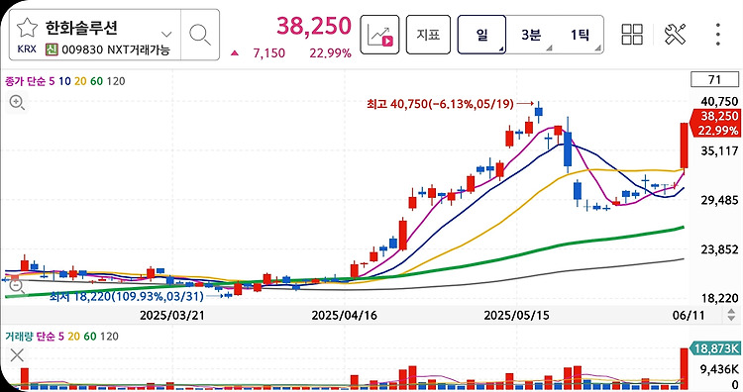Open the chart layout grid icon
The image size is (743, 392).
click(632, 34)
